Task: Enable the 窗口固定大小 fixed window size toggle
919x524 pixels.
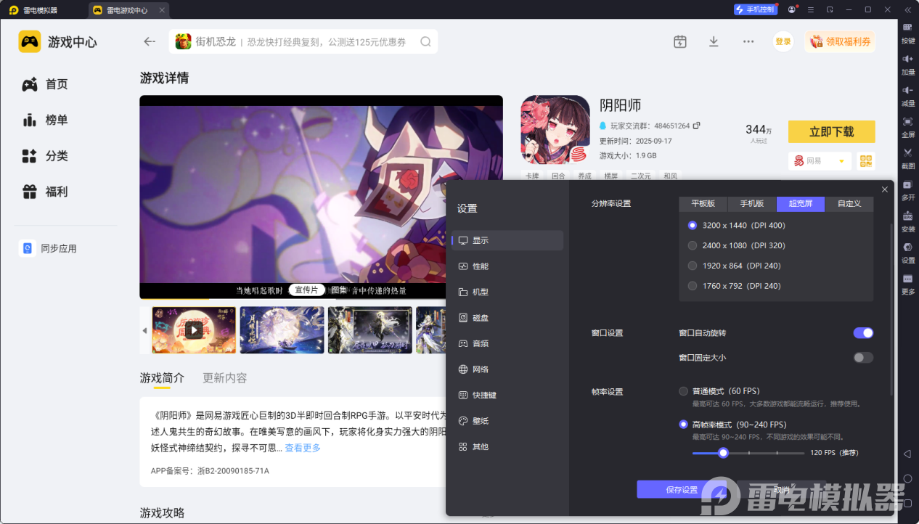Action: pos(863,357)
